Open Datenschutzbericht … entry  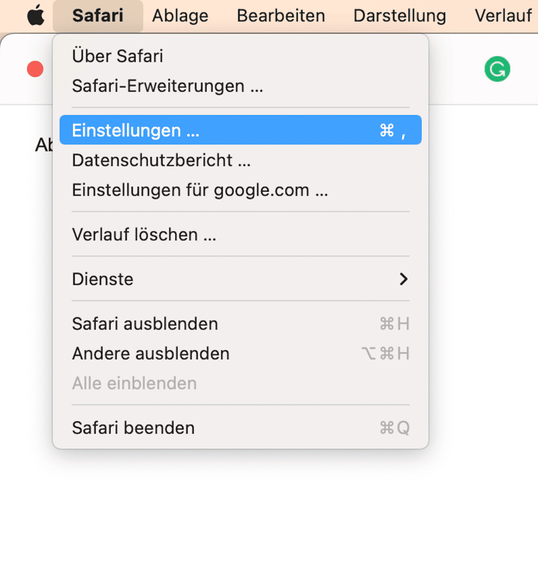240,160
